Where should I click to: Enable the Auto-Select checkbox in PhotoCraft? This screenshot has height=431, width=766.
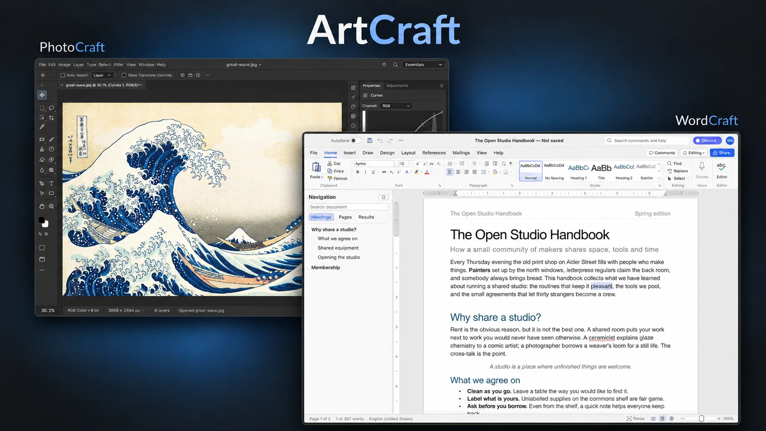(63, 75)
